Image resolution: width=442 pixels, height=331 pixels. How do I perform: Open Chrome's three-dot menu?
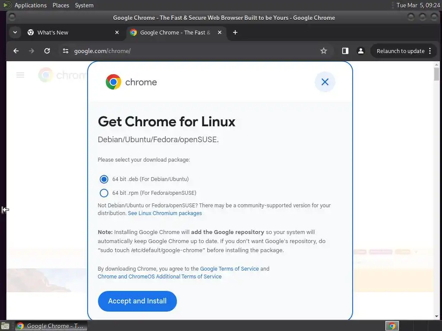coord(430,51)
